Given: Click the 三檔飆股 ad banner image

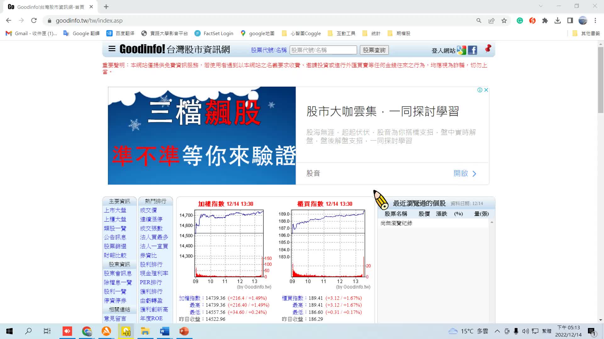Looking at the screenshot, I should (x=202, y=136).
